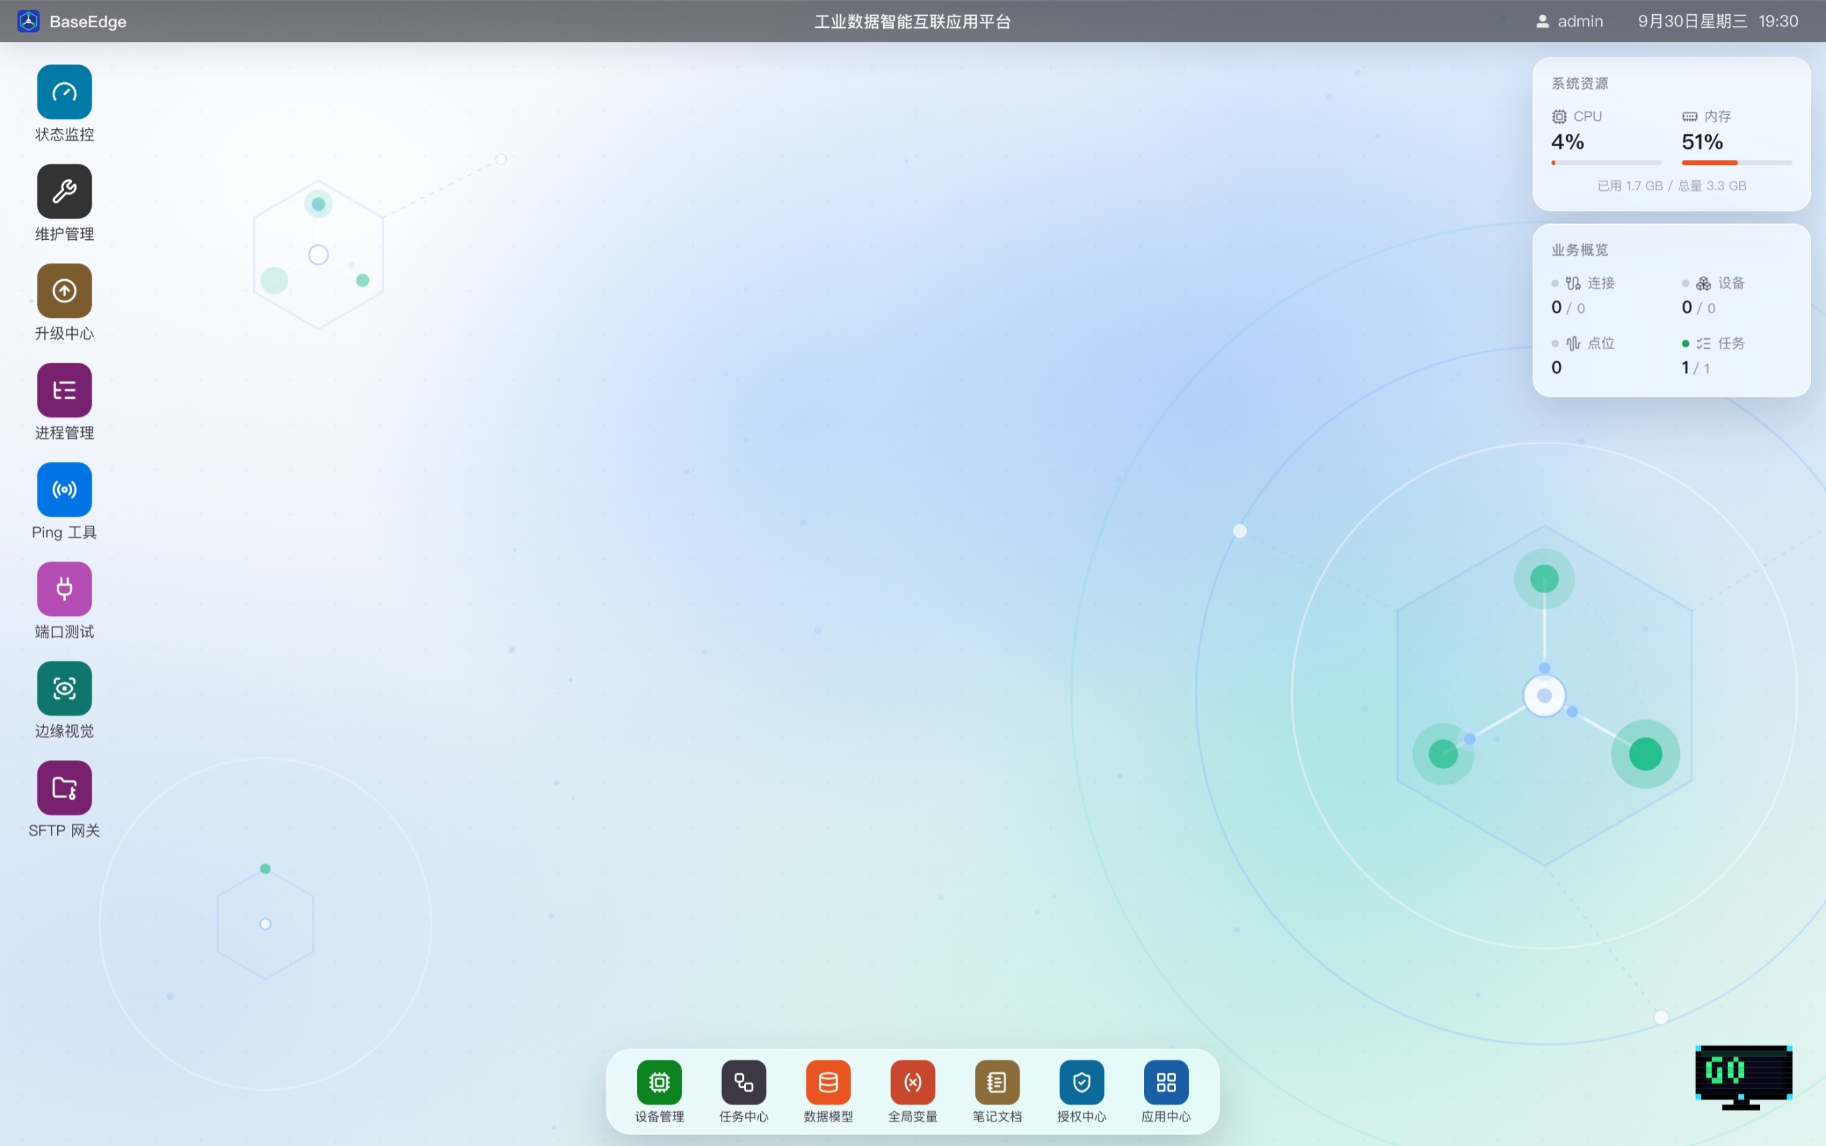The height and width of the screenshot is (1146, 1826).
Task: Click the memory usage progress bar
Action: point(1736,162)
